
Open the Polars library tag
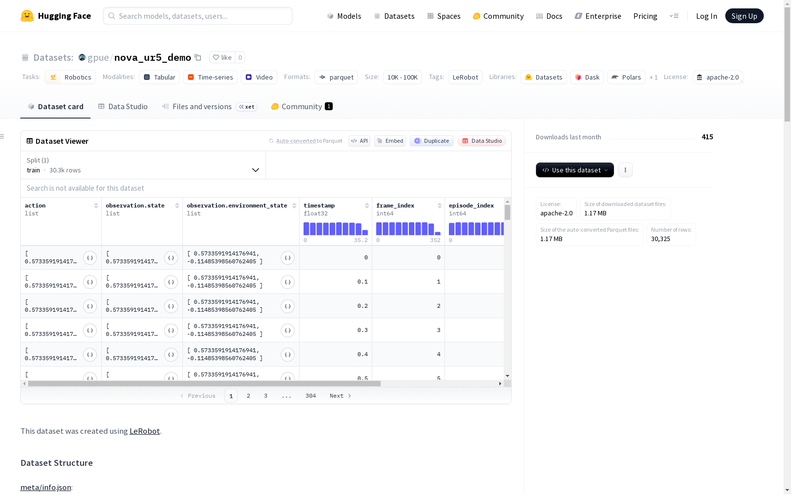tap(626, 77)
